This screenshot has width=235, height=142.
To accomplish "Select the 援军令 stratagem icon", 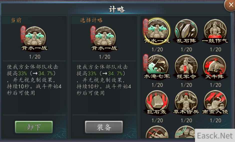I will tap(186, 67).
